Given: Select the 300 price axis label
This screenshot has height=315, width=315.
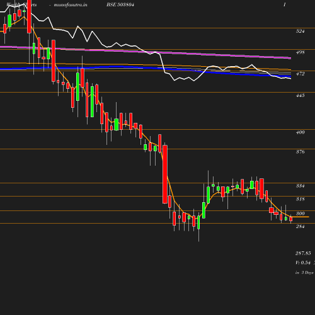Looking at the screenshot, I should tap(300, 214).
